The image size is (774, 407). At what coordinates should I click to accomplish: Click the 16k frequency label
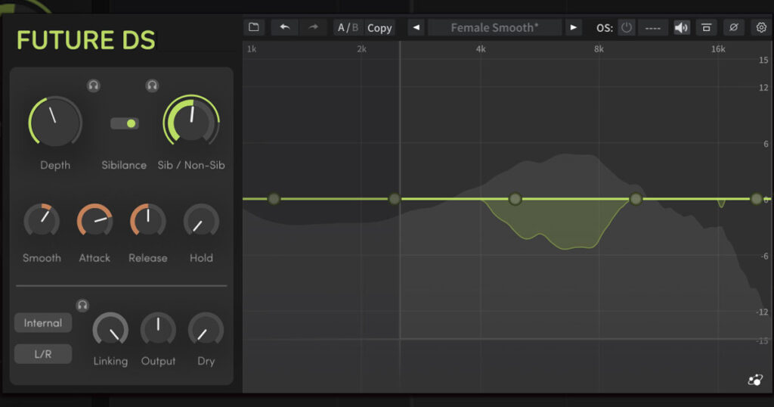(718, 49)
